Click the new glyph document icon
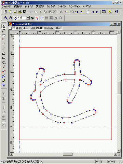Image resolution: width=123 pixels, height=164 pixels. pos(6,12)
